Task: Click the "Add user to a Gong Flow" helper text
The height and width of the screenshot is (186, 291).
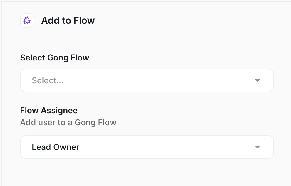Action: [x=68, y=122]
